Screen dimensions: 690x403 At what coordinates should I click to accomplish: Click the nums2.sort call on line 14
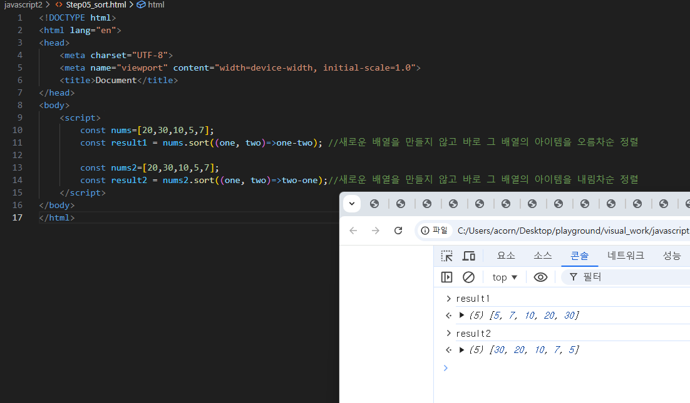(188, 181)
